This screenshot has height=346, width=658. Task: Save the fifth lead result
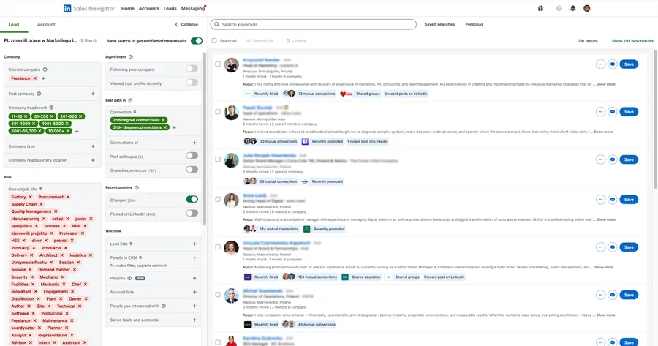629,247
